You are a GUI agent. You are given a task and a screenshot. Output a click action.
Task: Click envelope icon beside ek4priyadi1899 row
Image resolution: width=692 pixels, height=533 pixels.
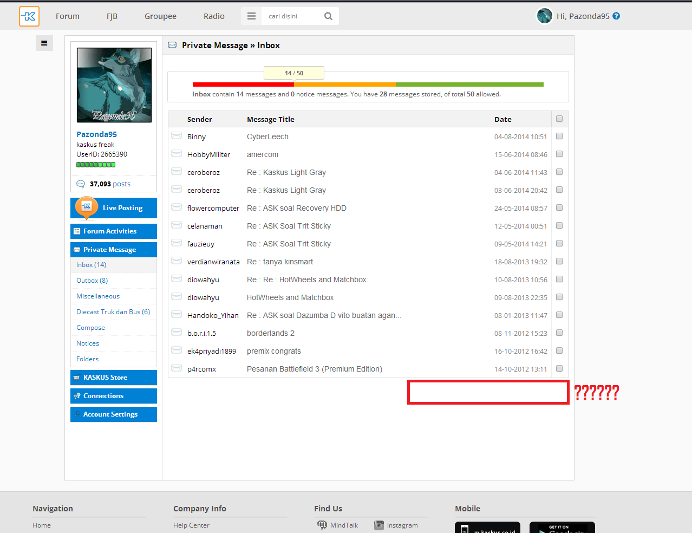coord(177,350)
